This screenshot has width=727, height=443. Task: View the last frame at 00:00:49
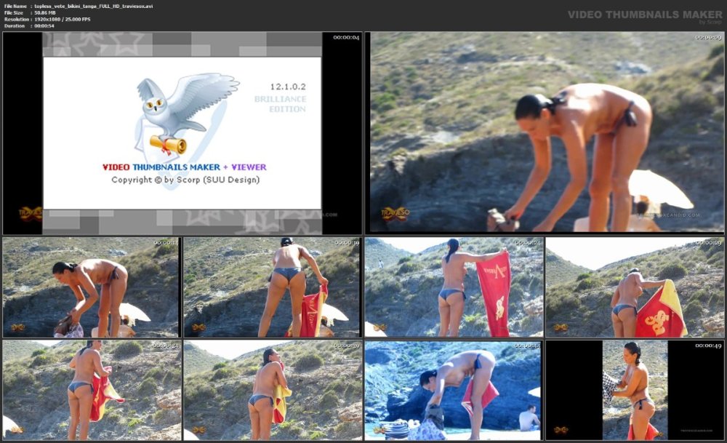634,391
